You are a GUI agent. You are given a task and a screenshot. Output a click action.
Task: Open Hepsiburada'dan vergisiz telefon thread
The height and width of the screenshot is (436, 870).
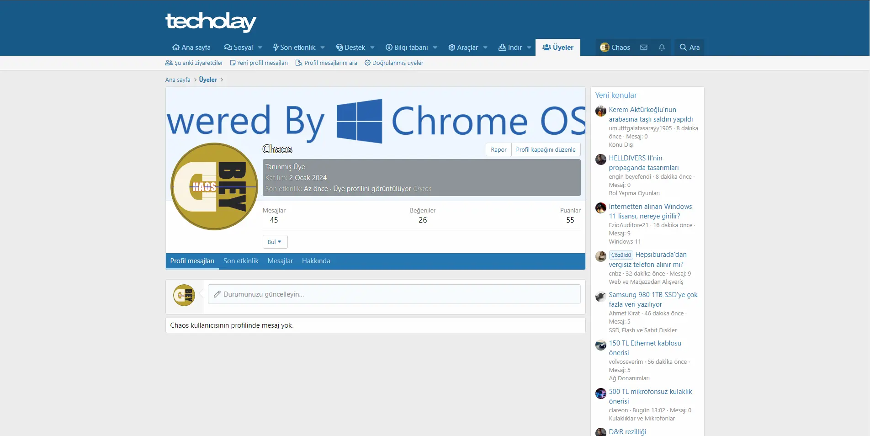point(647,260)
